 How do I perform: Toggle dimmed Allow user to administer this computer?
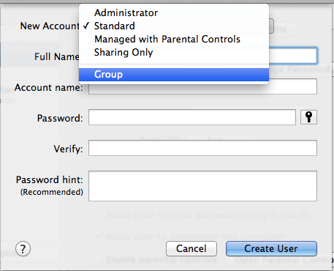[98, 236]
